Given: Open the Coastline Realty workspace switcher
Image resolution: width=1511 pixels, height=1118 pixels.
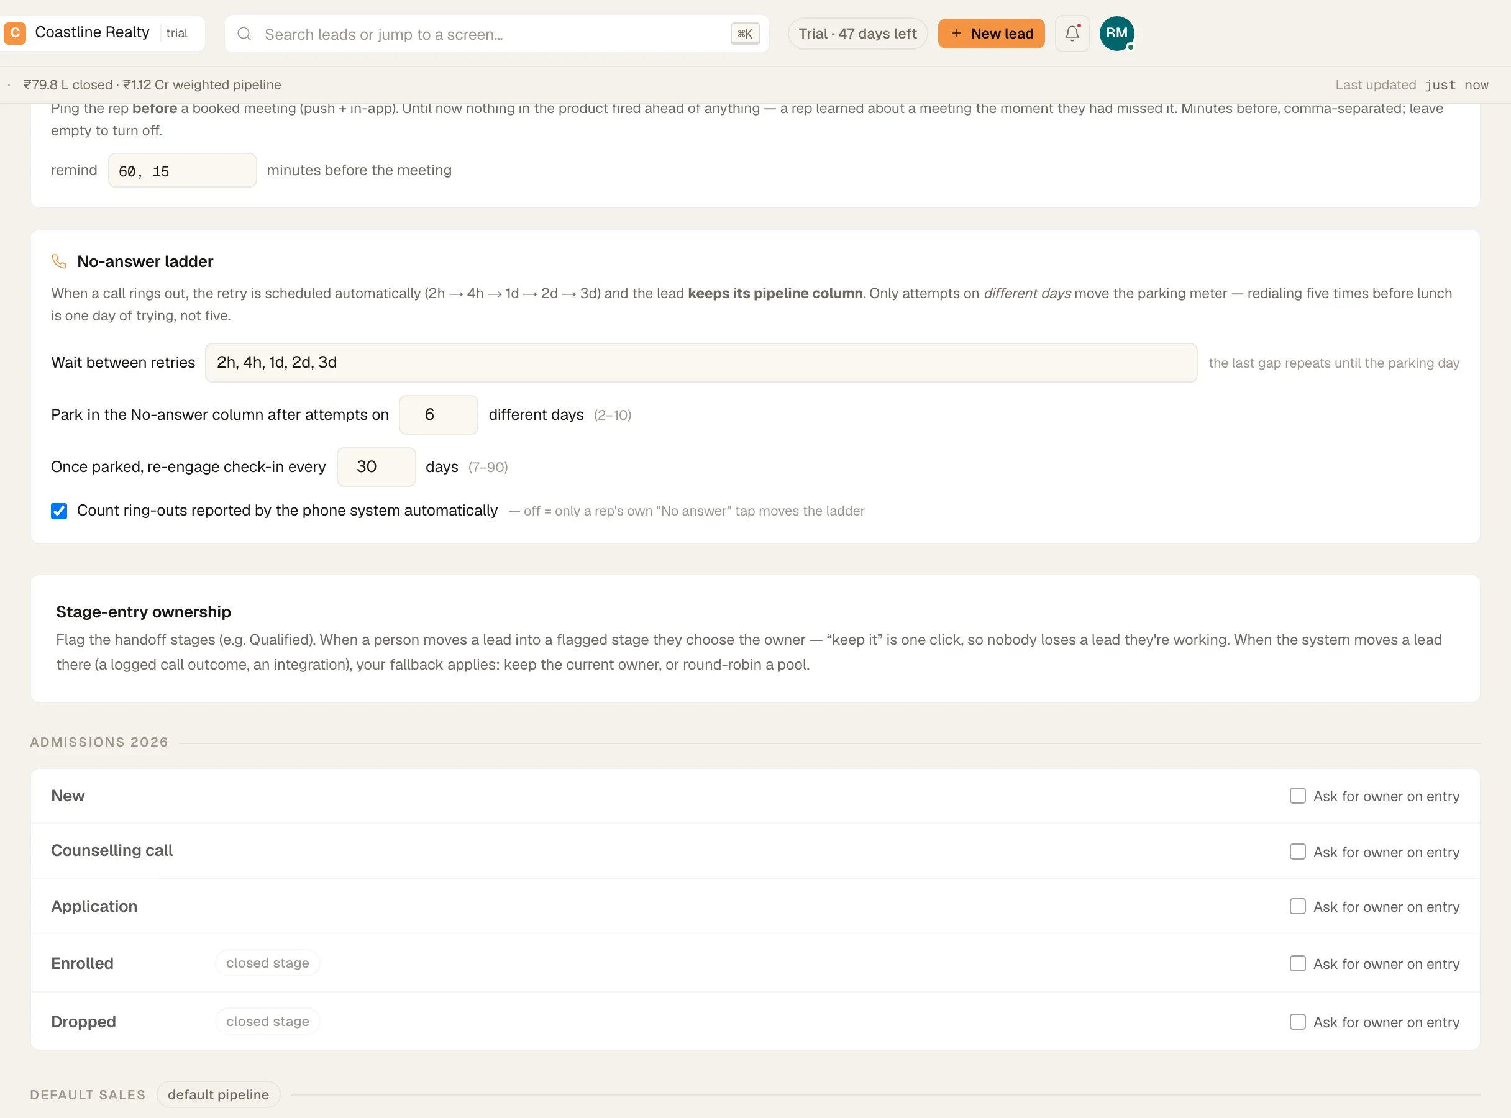Looking at the screenshot, I should pyautogui.click(x=103, y=32).
